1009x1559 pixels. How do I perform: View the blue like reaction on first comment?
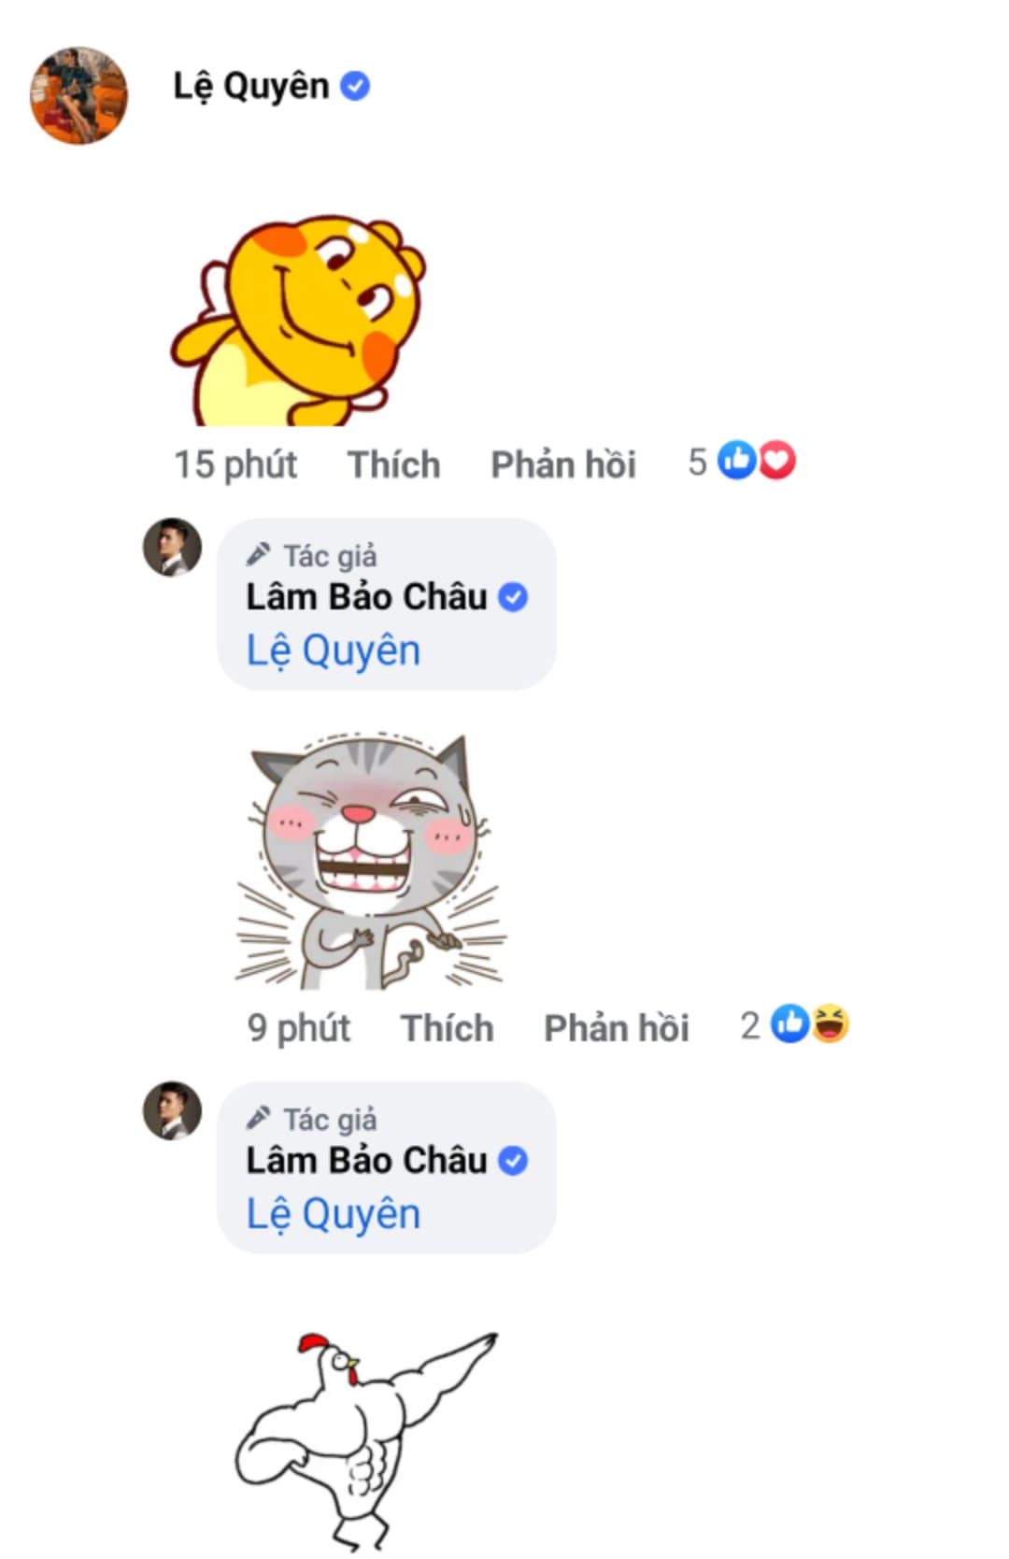[x=736, y=461]
